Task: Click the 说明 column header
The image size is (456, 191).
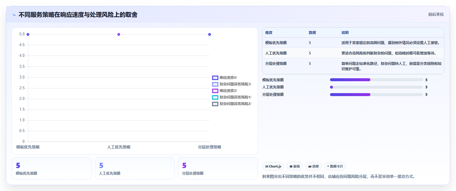Action: tap(345, 33)
